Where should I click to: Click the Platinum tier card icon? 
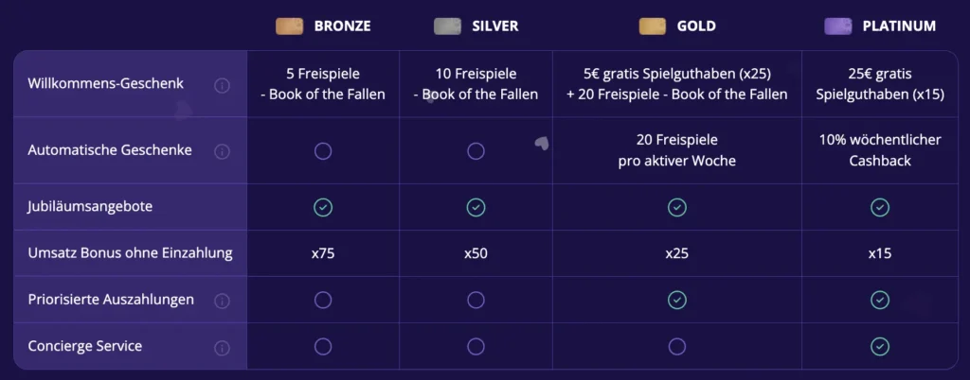(x=838, y=26)
